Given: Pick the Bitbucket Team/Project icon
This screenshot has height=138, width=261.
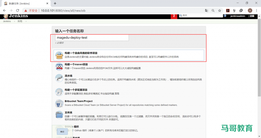Looking at the screenshot, I should click(59, 103).
